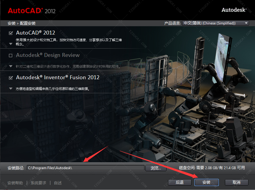Toggle the Autodesk Inventor Fusion 2012 checkbox
Image resolution: width=255 pixels, height=190 pixels.
point(11,77)
